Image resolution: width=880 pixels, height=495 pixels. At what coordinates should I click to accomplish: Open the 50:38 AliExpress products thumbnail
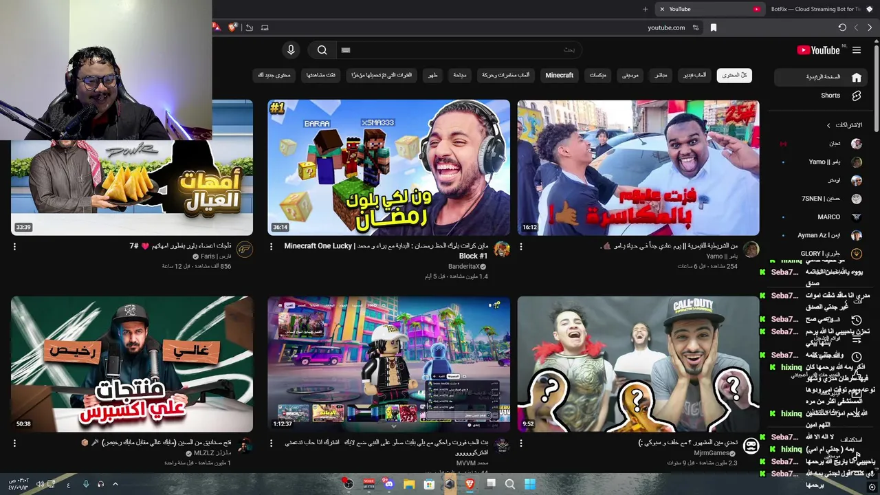coord(132,364)
